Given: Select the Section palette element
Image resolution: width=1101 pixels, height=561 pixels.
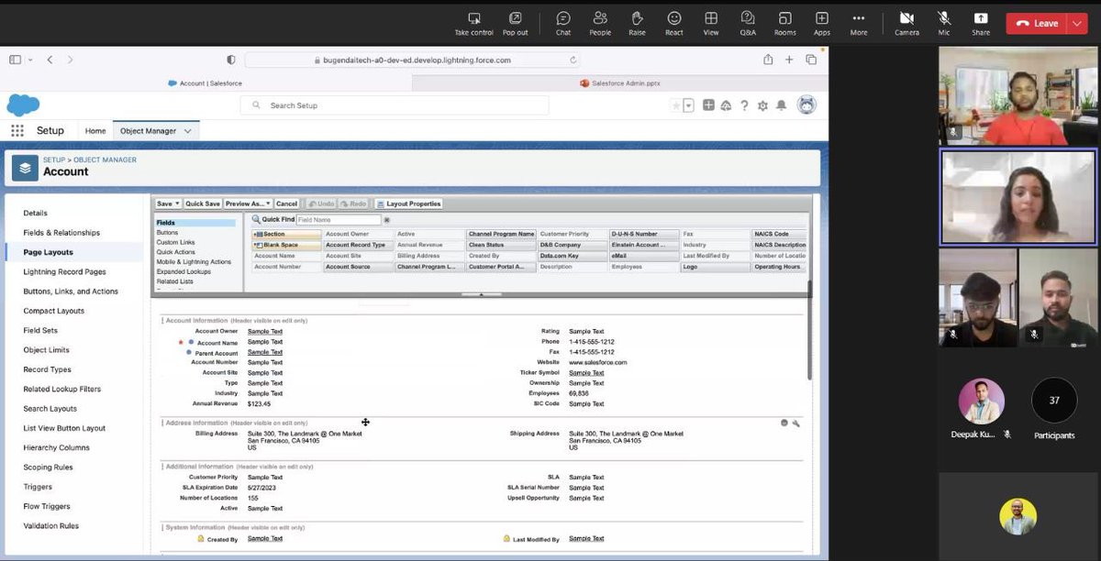Looking at the screenshot, I should [x=286, y=234].
